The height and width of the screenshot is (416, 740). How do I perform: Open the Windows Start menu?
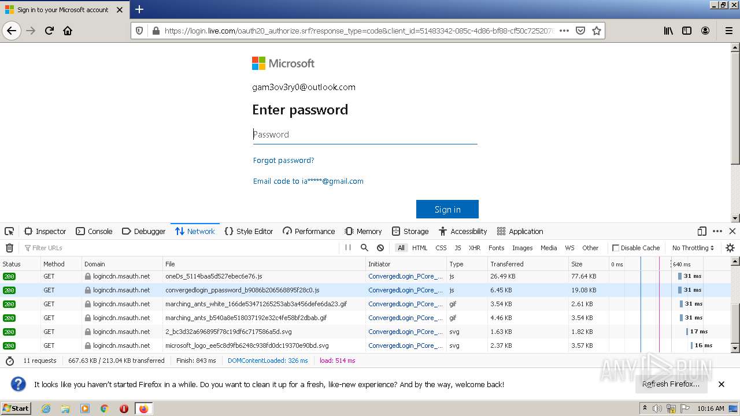click(x=16, y=408)
